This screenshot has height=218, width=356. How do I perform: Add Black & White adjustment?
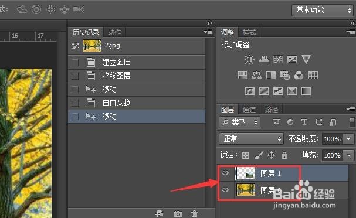pos(270,76)
